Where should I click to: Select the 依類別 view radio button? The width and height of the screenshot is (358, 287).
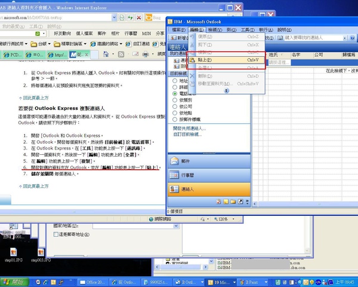[x=175, y=100]
